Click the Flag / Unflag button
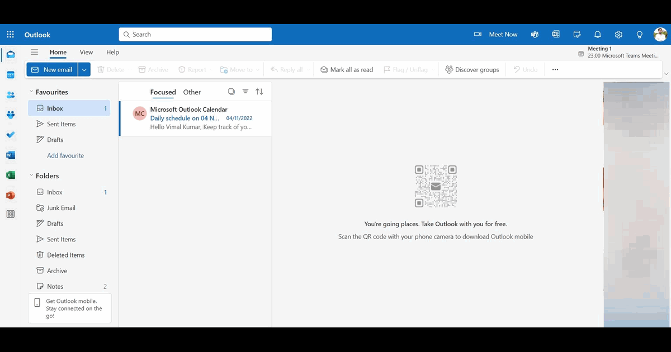The width and height of the screenshot is (671, 352). (405, 70)
